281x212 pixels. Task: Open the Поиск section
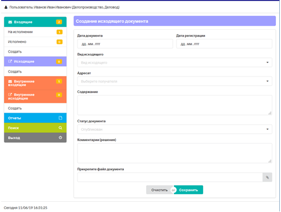tap(36, 128)
